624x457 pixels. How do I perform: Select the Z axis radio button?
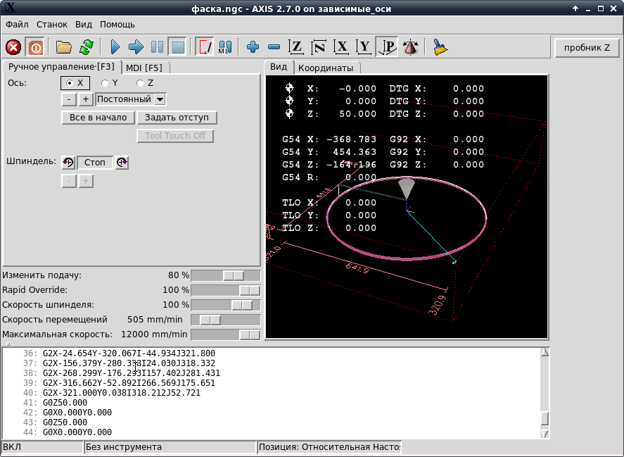point(141,83)
